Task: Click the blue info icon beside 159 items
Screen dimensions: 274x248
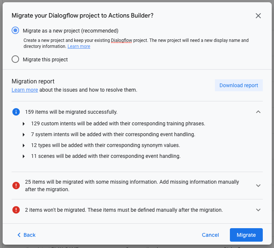Action: pyautogui.click(x=16, y=112)
